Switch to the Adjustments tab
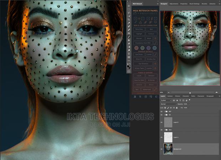221x160 pixels. (x=174, y=4)
